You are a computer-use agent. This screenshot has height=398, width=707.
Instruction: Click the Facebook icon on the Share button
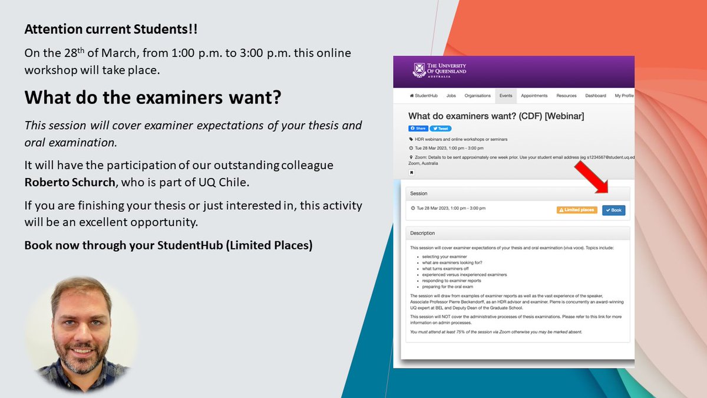412,129
